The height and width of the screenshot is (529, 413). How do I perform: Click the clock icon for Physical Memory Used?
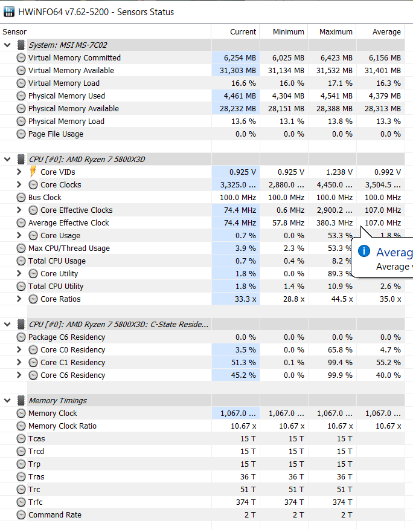pyautogui.click(x=21, y=96)
